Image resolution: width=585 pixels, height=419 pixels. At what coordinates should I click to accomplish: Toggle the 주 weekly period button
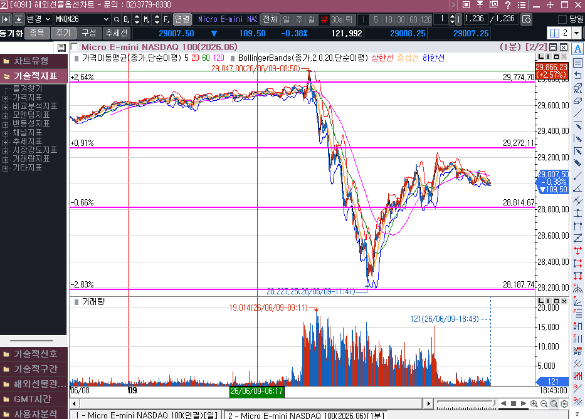pyautogui.click(x=299, y=19)
